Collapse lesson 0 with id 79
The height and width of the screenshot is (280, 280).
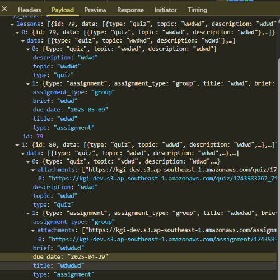point(17,32)
